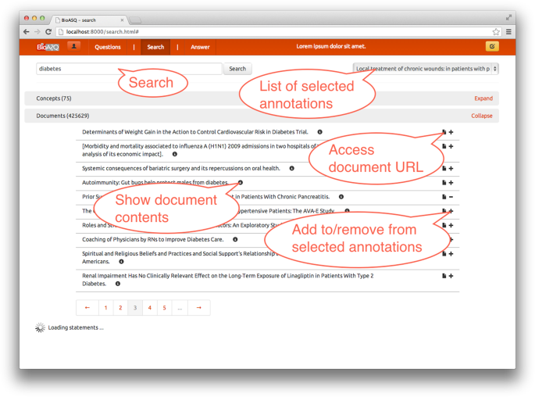
Task: Show info for Coaching of Physicians document
Action: 235,240
